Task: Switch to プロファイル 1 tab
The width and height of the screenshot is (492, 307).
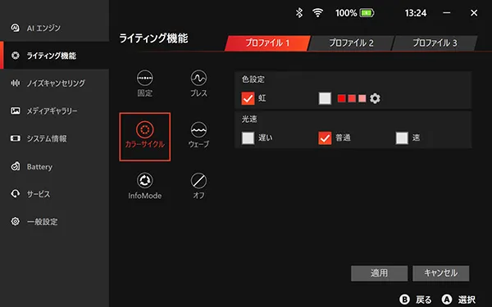Action: pos(267,43)
